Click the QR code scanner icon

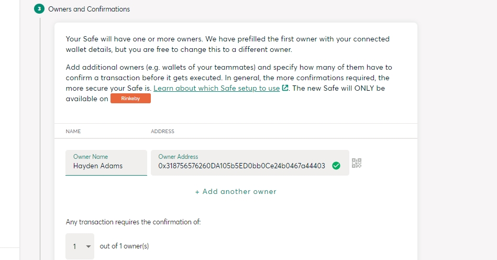coord(357,163)
